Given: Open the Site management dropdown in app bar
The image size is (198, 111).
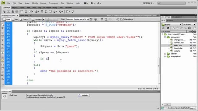Looking at the screenshot, I should pos(99,3).
